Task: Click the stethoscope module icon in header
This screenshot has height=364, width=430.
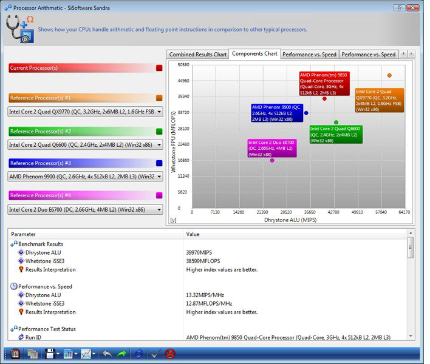Action: [x=20, y=29]
